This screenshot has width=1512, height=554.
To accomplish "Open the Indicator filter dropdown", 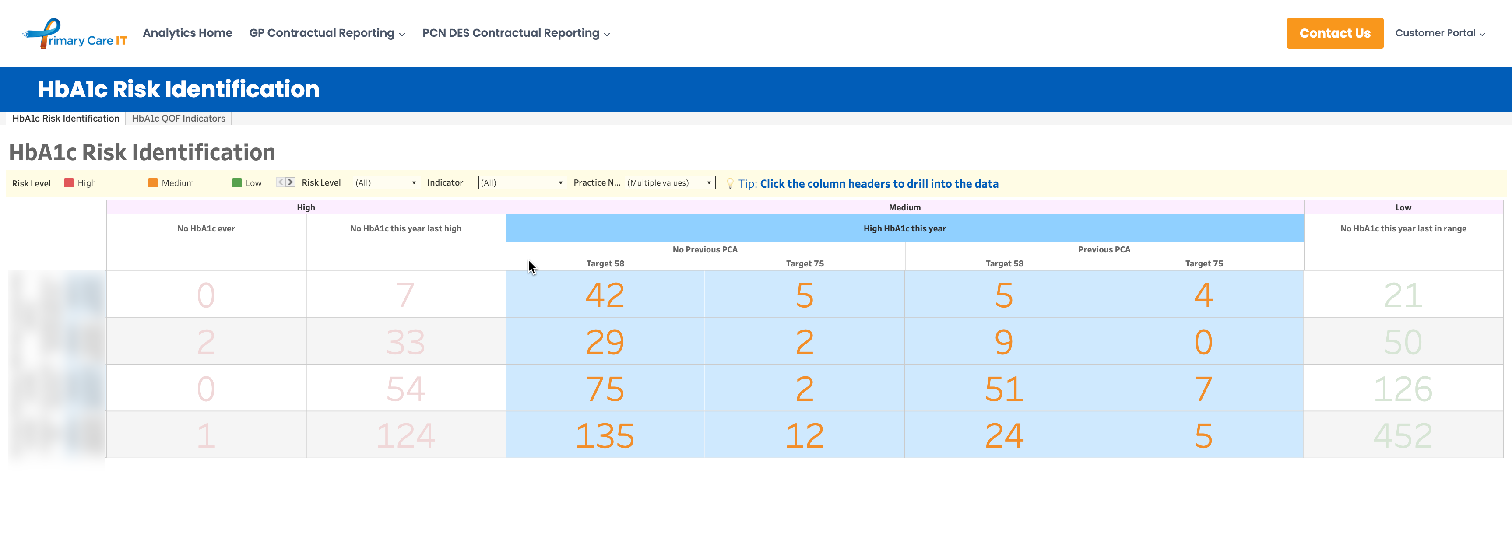I will [x=522, y=183].
